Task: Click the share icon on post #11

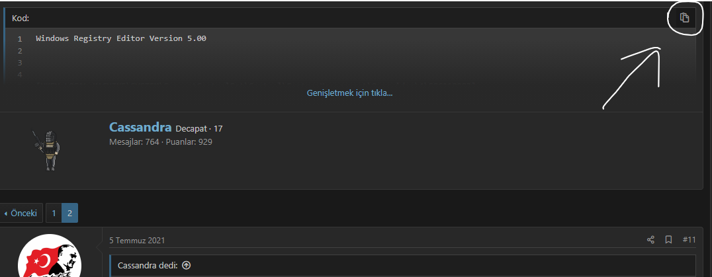Action: click(x=650, y=239)
